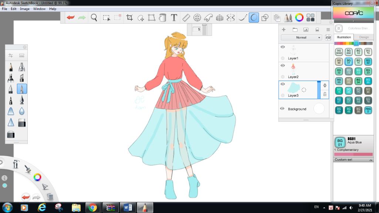
Task: Show hidden system tray icons arrow
Action: (x=324, y=207)
